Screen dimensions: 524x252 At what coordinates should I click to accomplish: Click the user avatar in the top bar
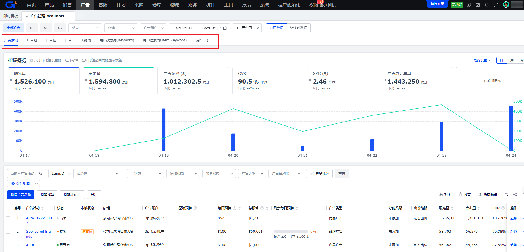tap(506, 4)
